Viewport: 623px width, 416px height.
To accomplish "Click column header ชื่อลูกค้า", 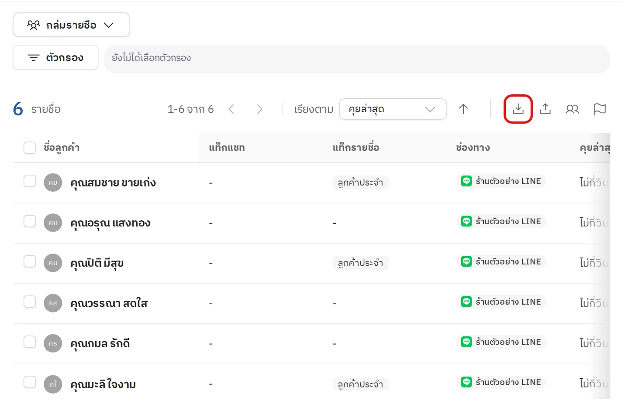I will coord(61,148).
